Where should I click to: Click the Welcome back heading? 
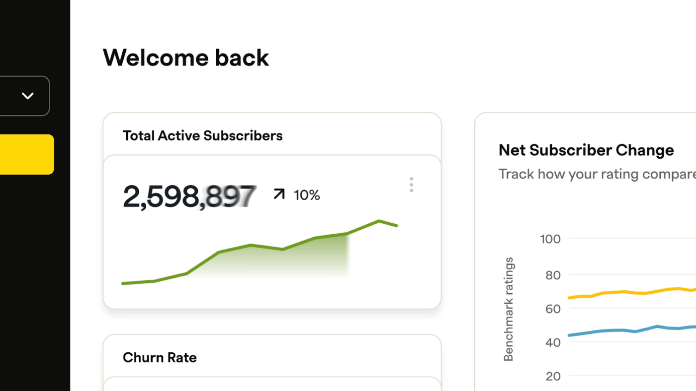pyautogui.click(x=185, y=57)
